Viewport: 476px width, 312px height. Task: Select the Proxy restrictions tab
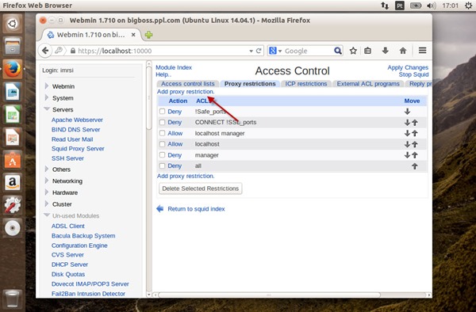point(250,84)
